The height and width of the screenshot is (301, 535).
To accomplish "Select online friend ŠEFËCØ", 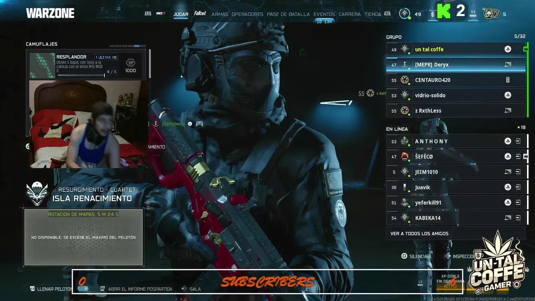I will pos(456,157).
